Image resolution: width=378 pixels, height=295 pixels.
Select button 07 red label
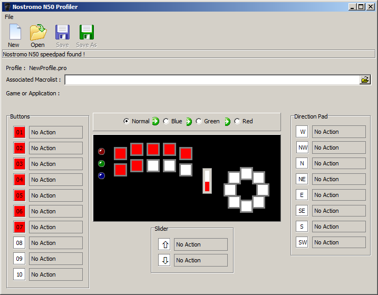tap(20, 227)
